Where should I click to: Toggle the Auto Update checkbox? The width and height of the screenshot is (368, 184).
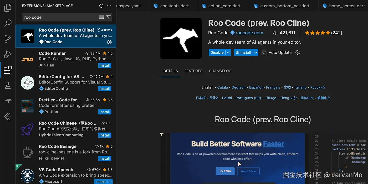point(264,52)
